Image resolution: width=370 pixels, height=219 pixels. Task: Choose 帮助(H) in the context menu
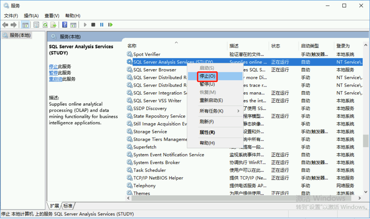tap(215, 143)
